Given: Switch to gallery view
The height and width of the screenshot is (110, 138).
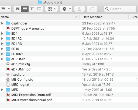Looking at the screenshot, I should [39, 9].
